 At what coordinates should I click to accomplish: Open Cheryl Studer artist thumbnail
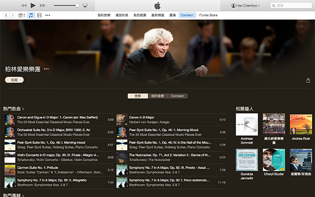(x=274, y=160)
